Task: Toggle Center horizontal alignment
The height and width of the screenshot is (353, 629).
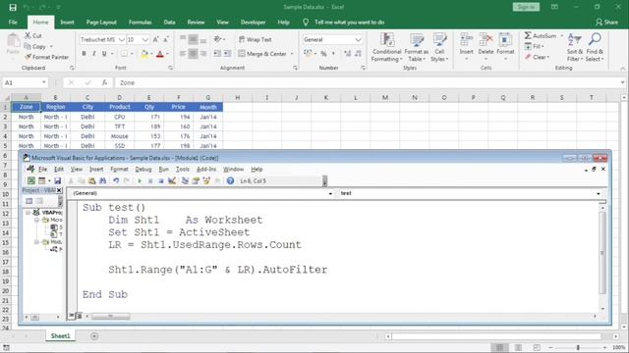Action: click(x=193, y=54)
